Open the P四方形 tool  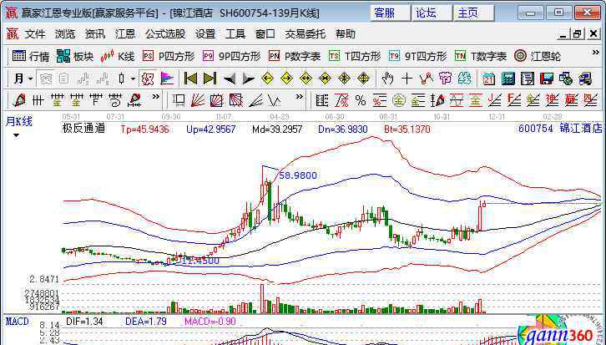pos(169,57)
